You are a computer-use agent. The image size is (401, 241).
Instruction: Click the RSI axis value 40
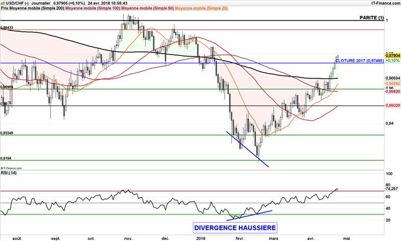click(388, 209)
